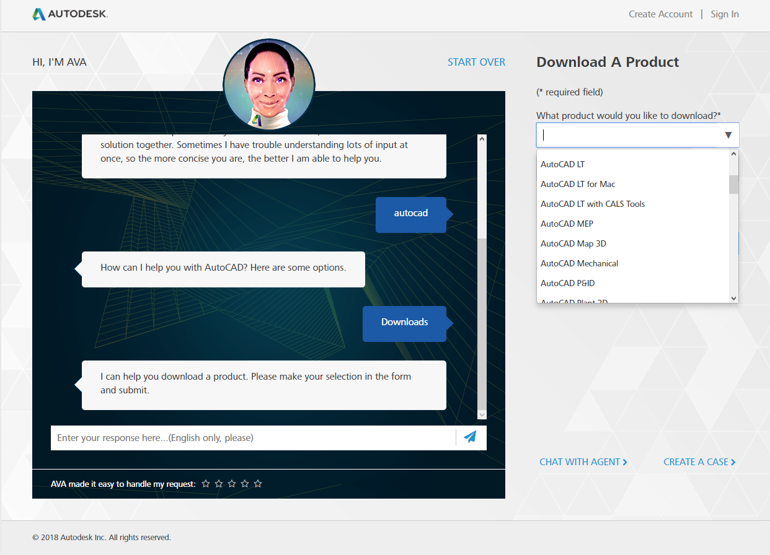Send message with paper plane icon
The image size is (770, 555).
[471, 437]
